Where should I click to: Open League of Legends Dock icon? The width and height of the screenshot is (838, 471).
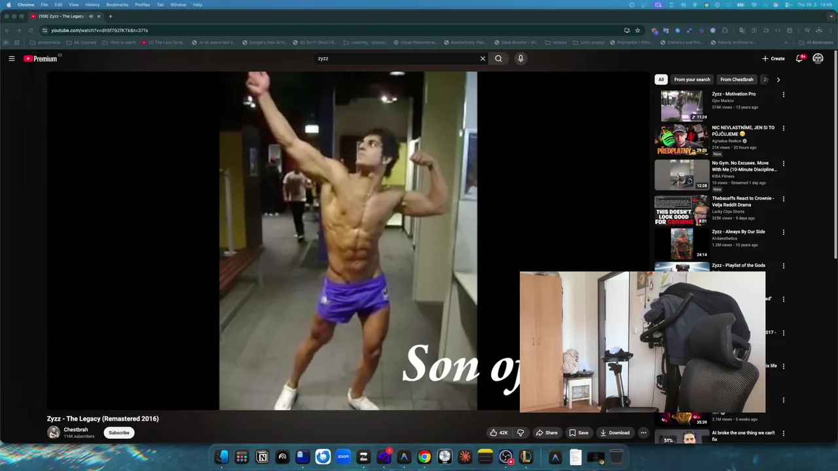pos(526,457)
